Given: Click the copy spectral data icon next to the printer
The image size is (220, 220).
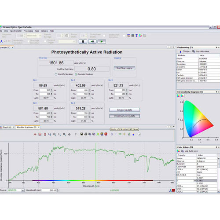Looking at the screenshot, I should pos(90,134).
